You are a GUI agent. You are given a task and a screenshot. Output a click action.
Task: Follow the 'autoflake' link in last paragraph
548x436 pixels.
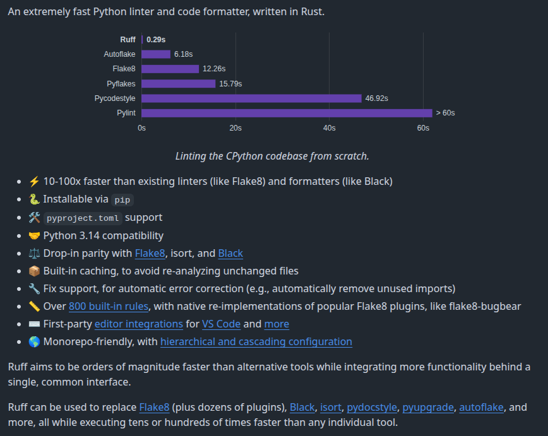(x=481, y=408)
